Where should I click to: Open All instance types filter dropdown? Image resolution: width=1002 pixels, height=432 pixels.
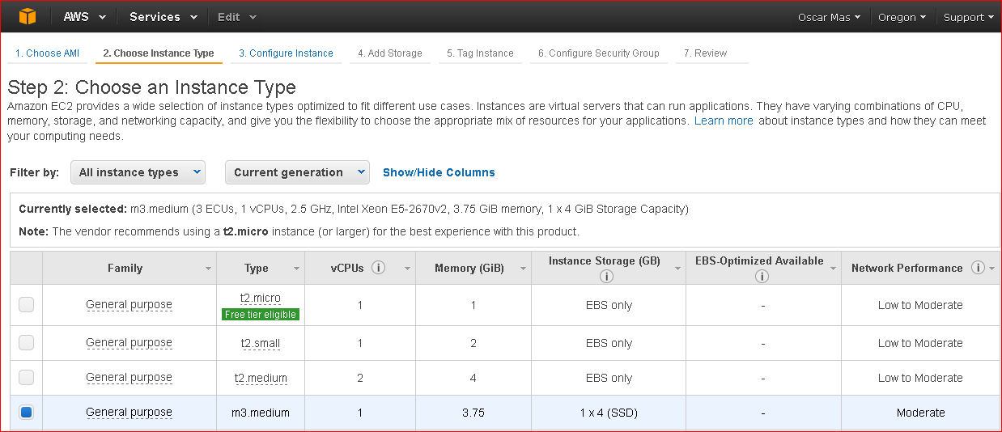(x=138, y=172)
